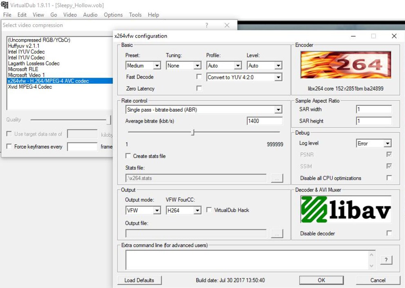
Task: Open the Rate control mode dropdown
Action: (x=204, y=109)
